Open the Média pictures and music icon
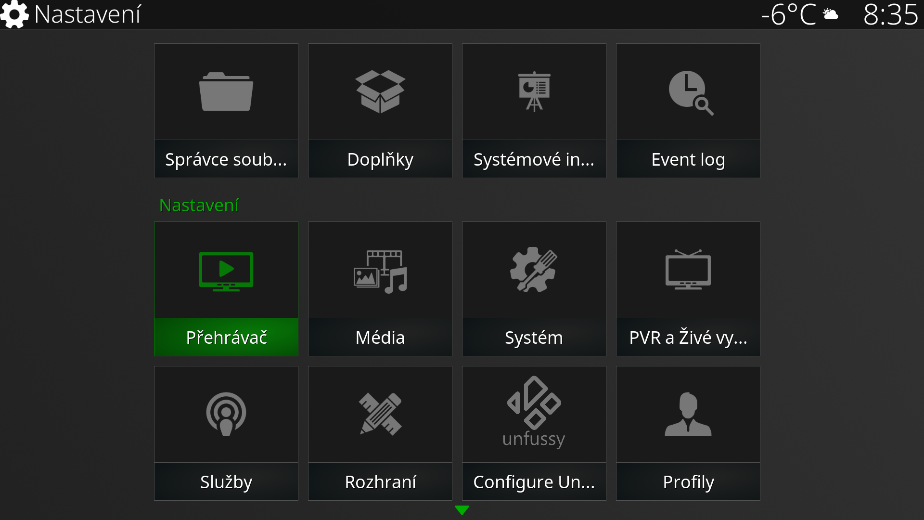The image size is (924, 520). point(380,272)
